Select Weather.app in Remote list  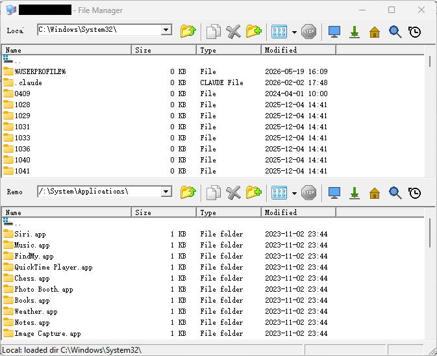[31, 311]
